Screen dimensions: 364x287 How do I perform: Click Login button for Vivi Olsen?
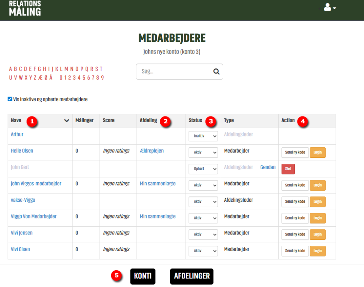[x=317, y=251]
